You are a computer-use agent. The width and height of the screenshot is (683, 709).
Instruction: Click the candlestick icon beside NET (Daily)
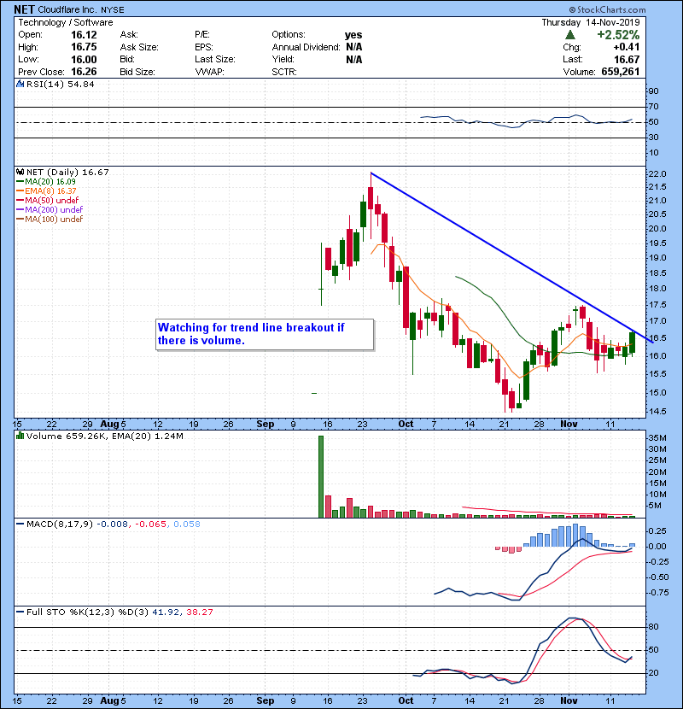(20, 173)
